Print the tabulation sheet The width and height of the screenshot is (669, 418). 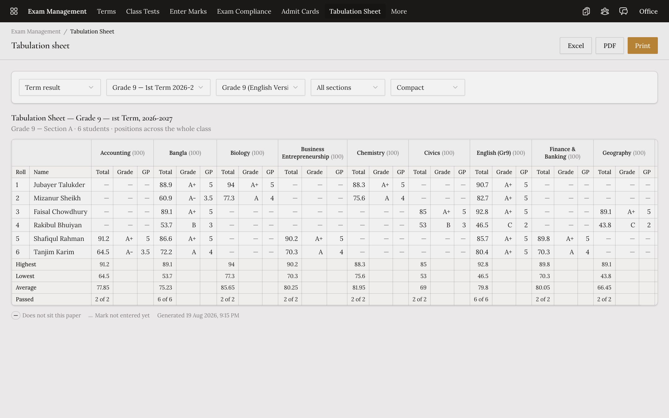643,46
